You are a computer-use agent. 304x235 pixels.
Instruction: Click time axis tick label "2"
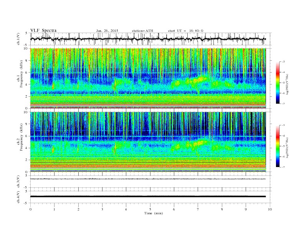[78, 209]
